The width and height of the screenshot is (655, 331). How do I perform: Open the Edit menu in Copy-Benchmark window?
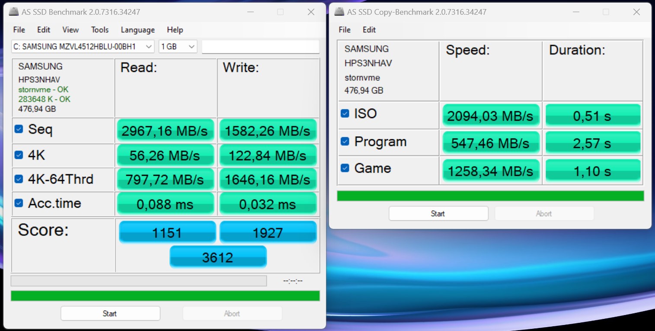click(369, 30)
